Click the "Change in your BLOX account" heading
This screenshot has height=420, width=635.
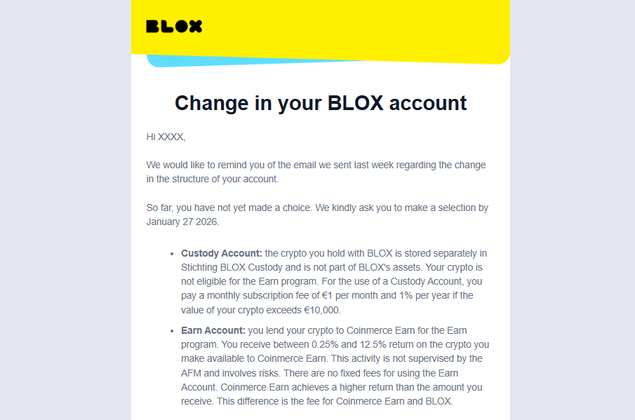click(x=321, y=103)
